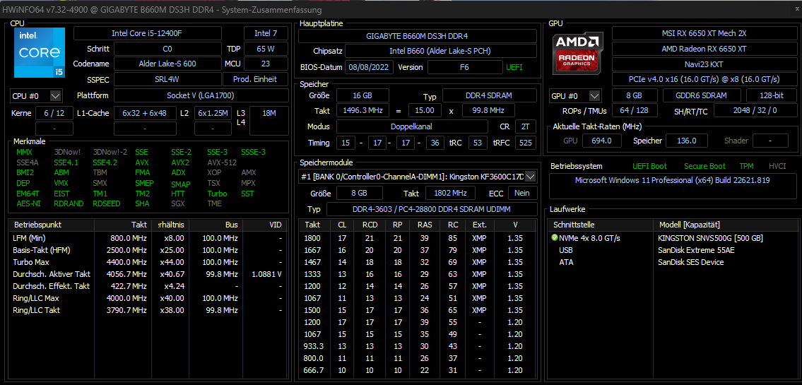Click the MSI RX 6650 XT Mech 2X field
The height and width of the screenshot is (385, 802).
coord(704,34)
